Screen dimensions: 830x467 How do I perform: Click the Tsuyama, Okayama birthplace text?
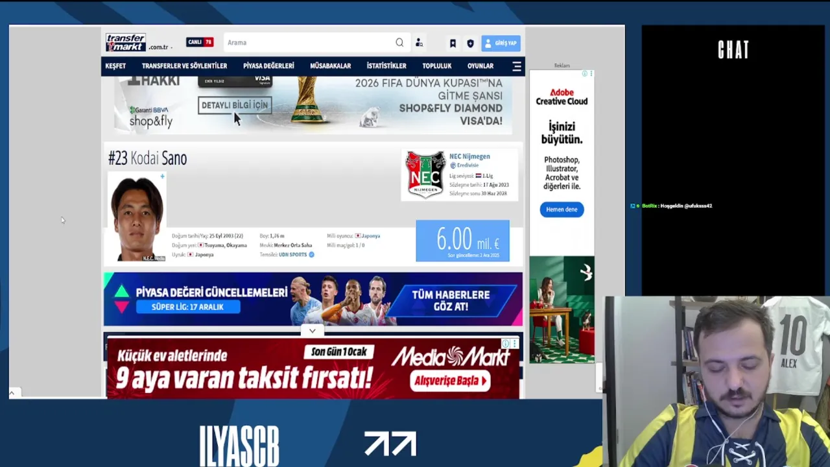coord(226,245)
